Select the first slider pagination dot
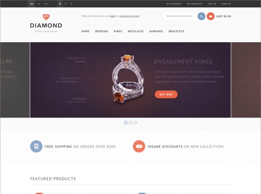The image size is (261, 194). (126, 123)
